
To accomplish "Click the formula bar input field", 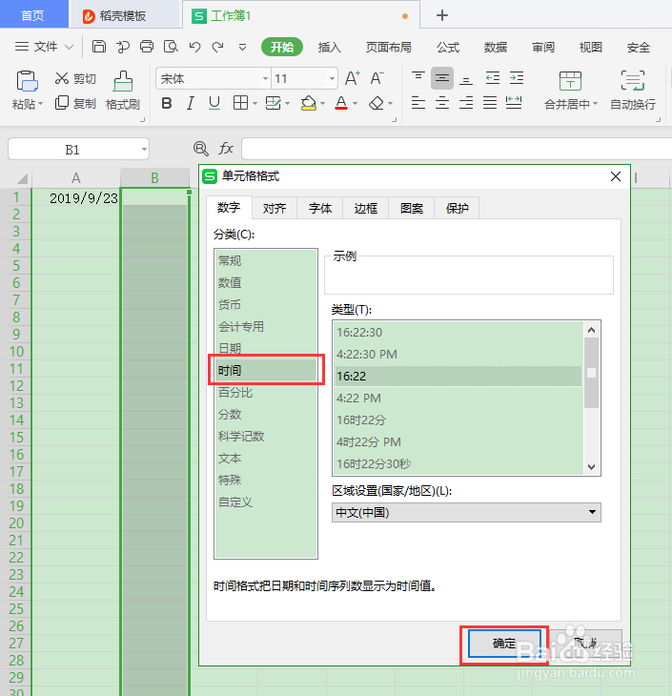I will (x=457, y=148).
